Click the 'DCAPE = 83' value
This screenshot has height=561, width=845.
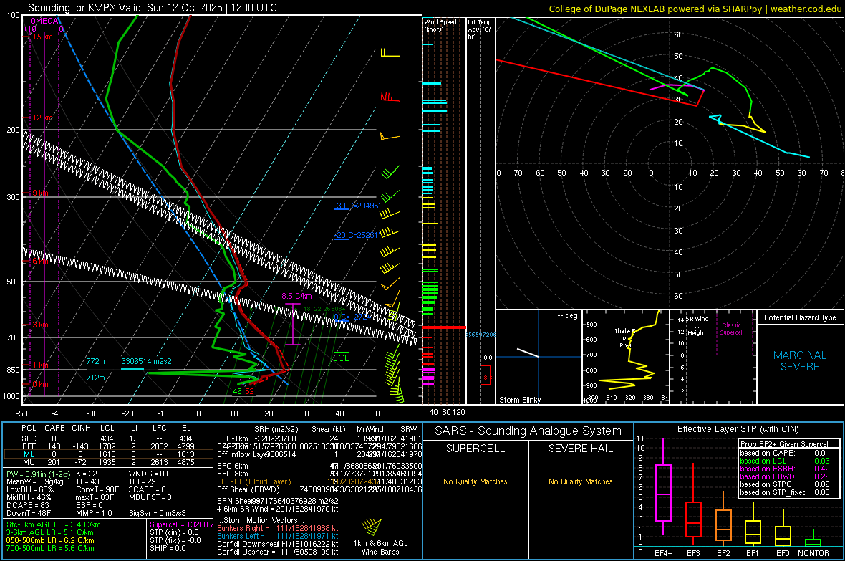coord(26,505)
